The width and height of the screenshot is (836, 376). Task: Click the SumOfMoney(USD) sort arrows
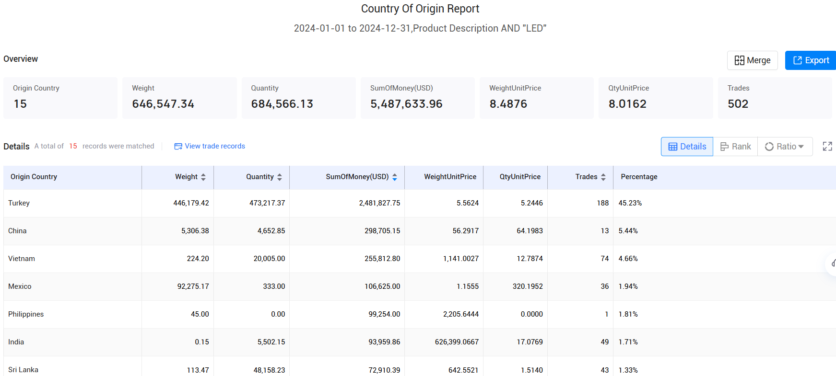click(395, 177)
